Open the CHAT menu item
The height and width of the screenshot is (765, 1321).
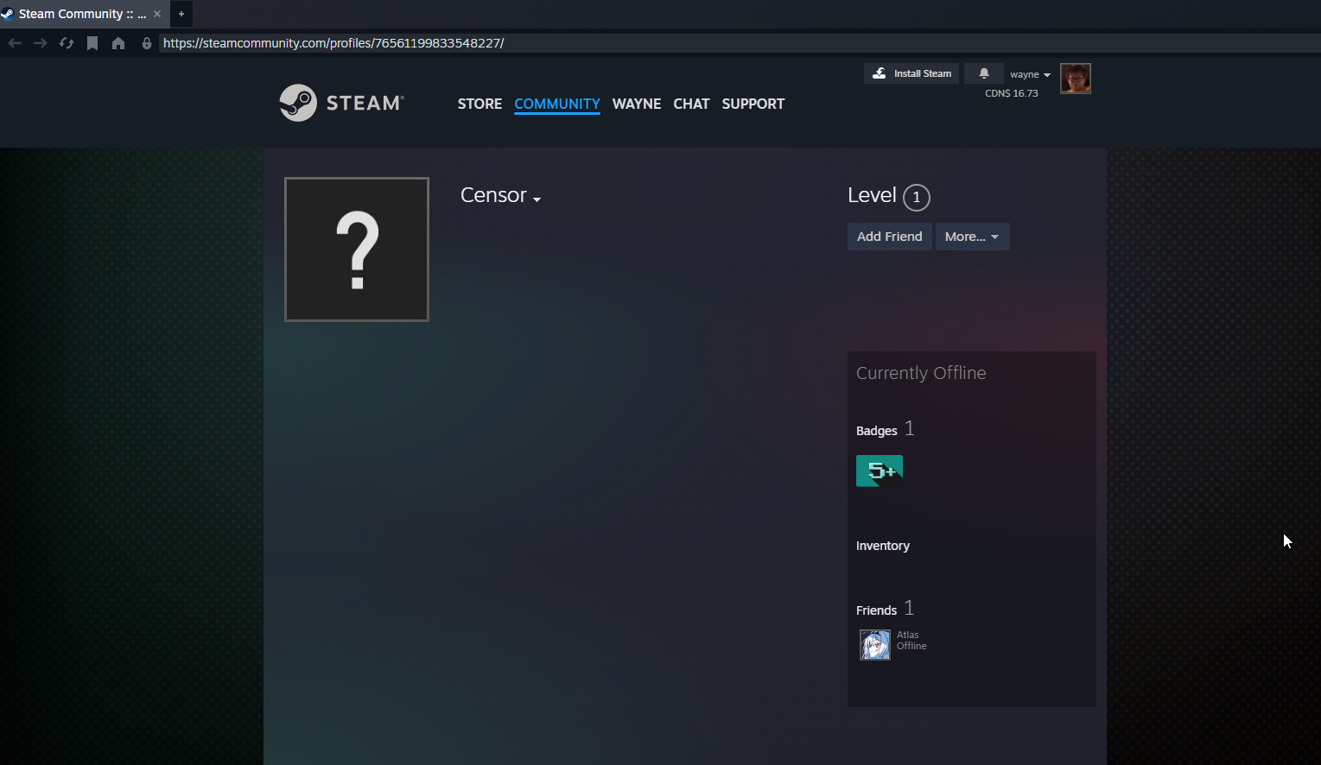(691, 104)
